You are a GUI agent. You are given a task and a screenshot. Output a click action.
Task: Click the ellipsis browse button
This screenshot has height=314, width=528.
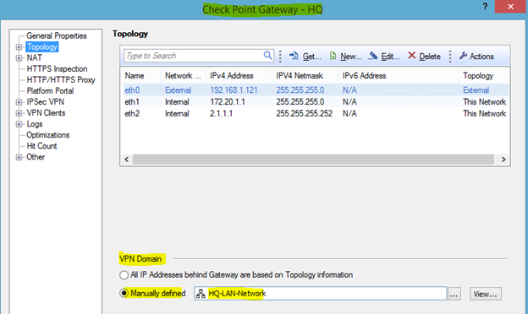tap(454, 295)
